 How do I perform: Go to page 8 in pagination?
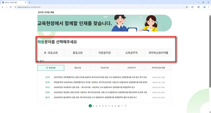click(112, 106)
